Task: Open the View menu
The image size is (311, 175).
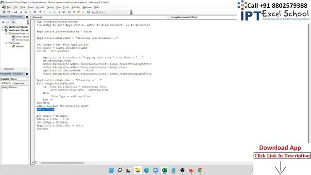Action: click(x=23, y=7)
